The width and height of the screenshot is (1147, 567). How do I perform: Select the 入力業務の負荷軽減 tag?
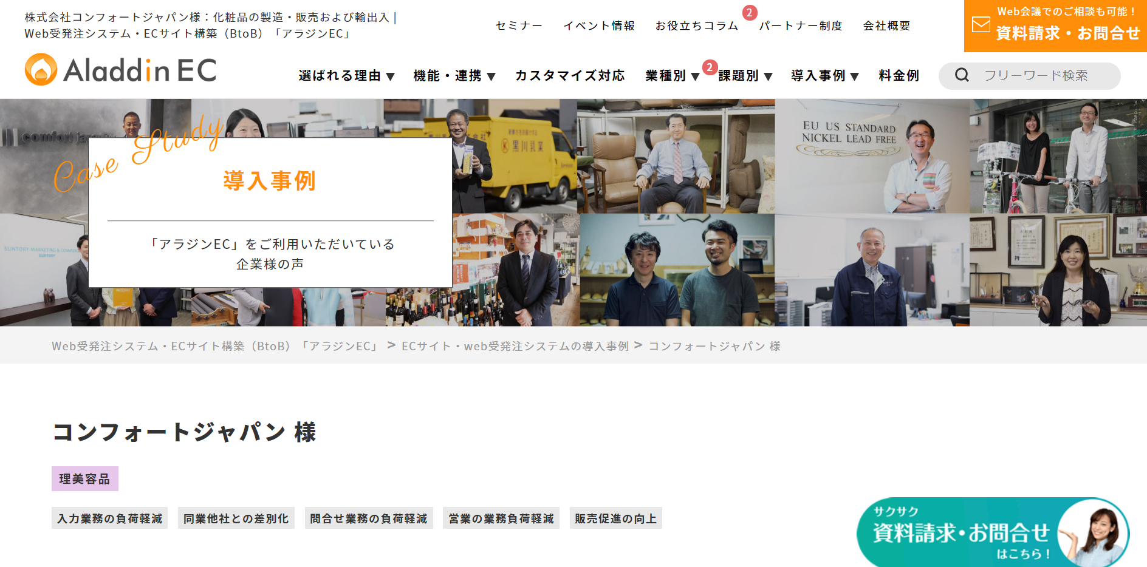109,518
